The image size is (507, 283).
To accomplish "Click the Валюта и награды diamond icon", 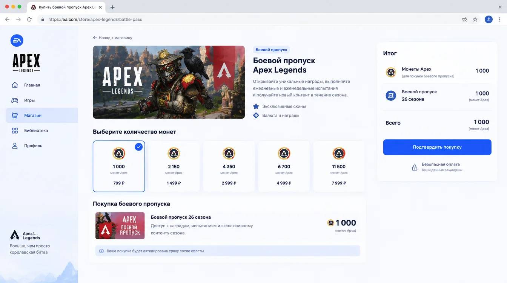I will [x=256, y=116].
